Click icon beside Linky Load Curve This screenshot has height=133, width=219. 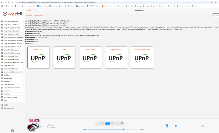(2, 66)
